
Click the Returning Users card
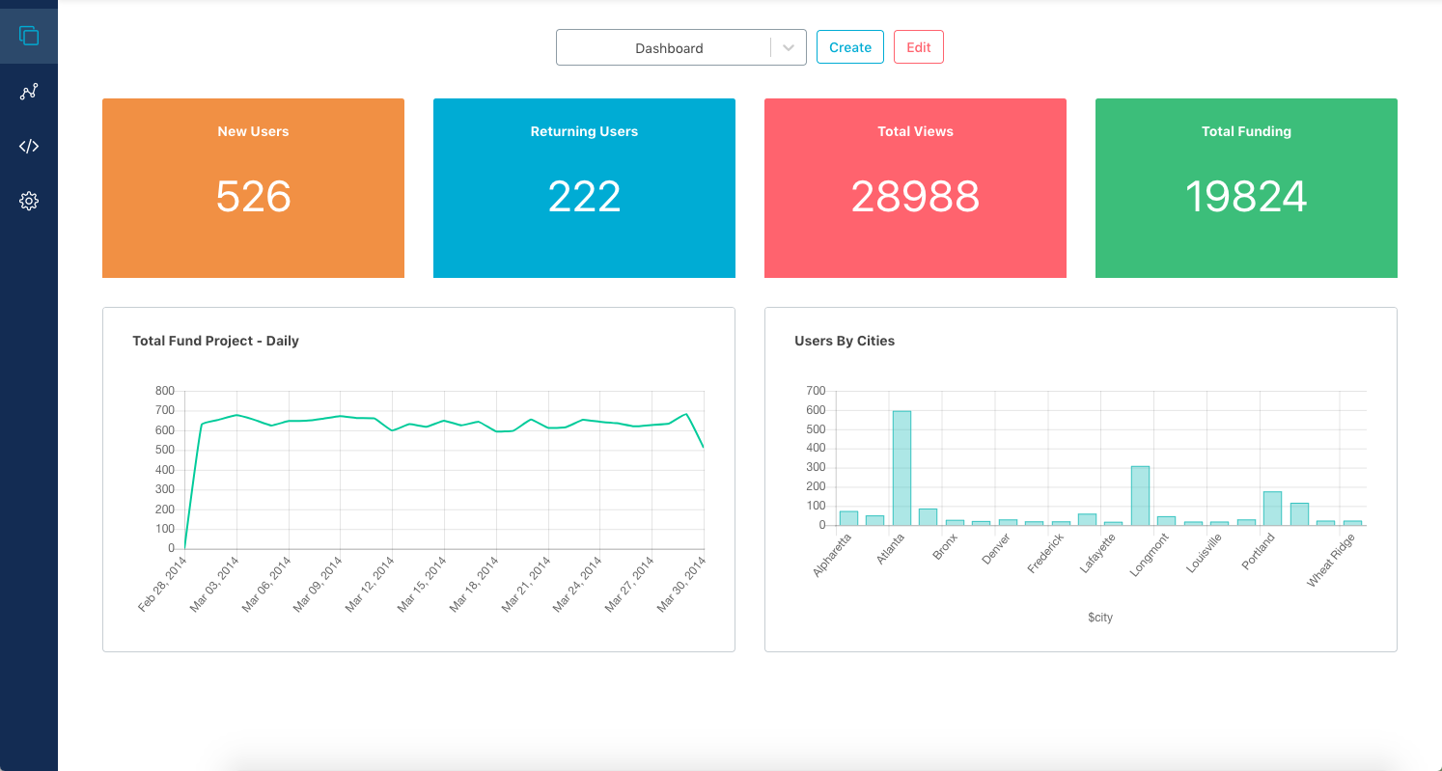click(584, 187)
